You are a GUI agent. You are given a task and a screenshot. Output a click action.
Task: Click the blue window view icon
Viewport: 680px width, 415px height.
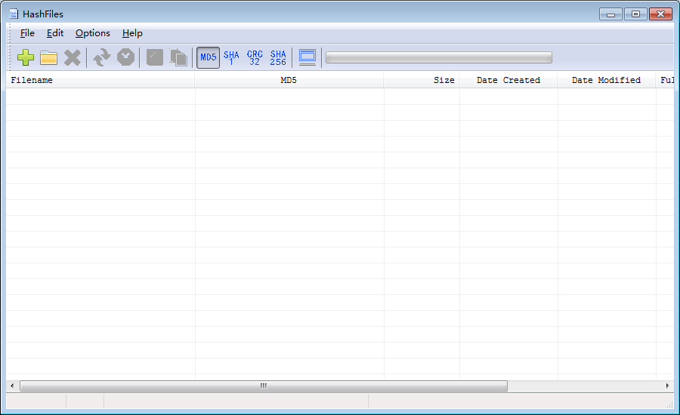point(308,57)
